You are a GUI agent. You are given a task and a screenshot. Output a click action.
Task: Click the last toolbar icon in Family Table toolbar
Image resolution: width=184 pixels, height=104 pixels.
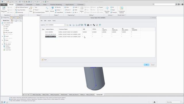(x=100, y=25)
